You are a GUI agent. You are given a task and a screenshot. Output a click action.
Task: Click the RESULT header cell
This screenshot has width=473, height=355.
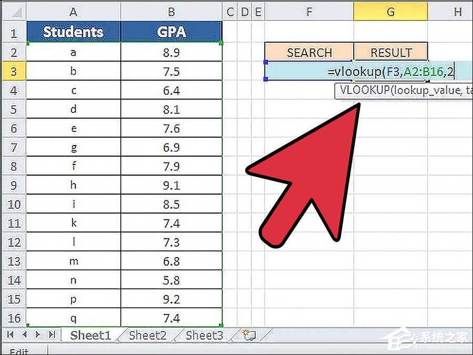(x=391, y=52)
